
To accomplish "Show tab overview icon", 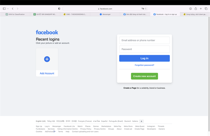I will 206,9.
